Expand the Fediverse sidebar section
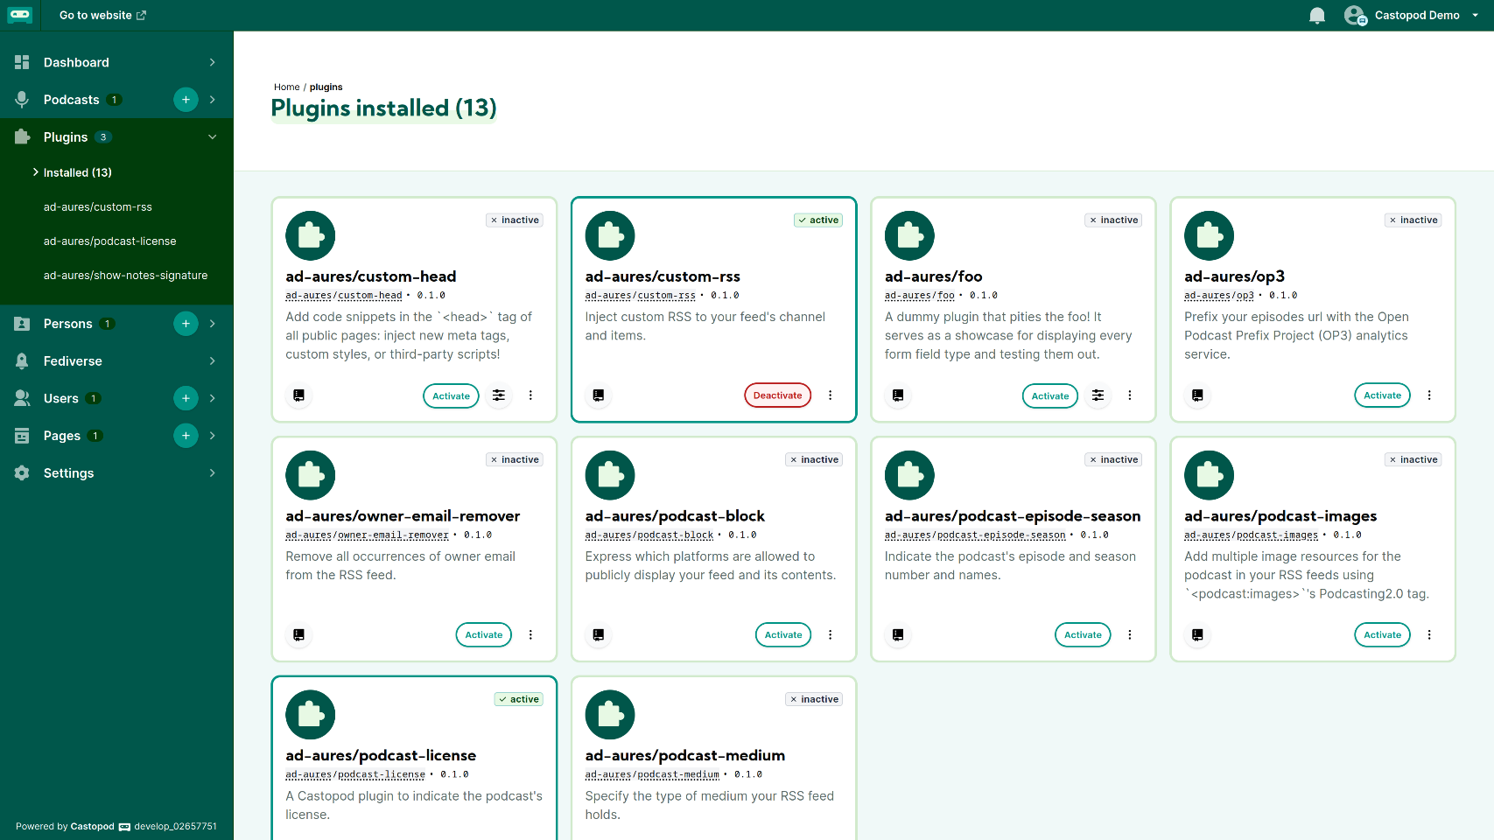The image size is (1494, 840). [73, 360]
